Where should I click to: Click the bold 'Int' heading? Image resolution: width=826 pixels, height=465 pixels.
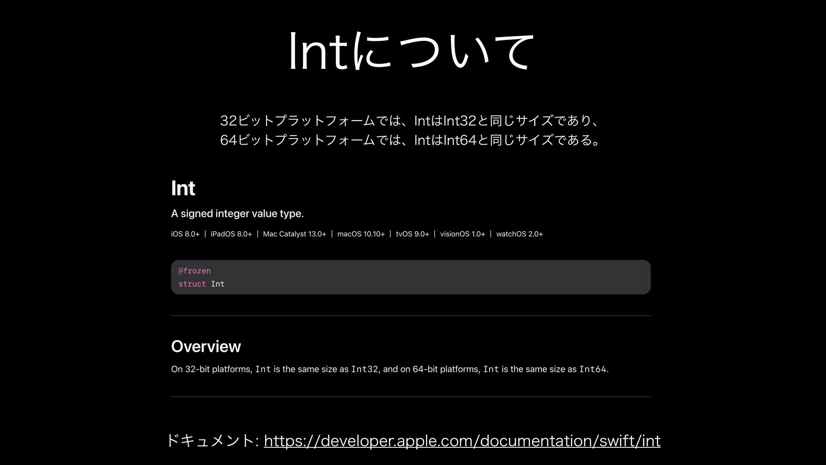183,188
